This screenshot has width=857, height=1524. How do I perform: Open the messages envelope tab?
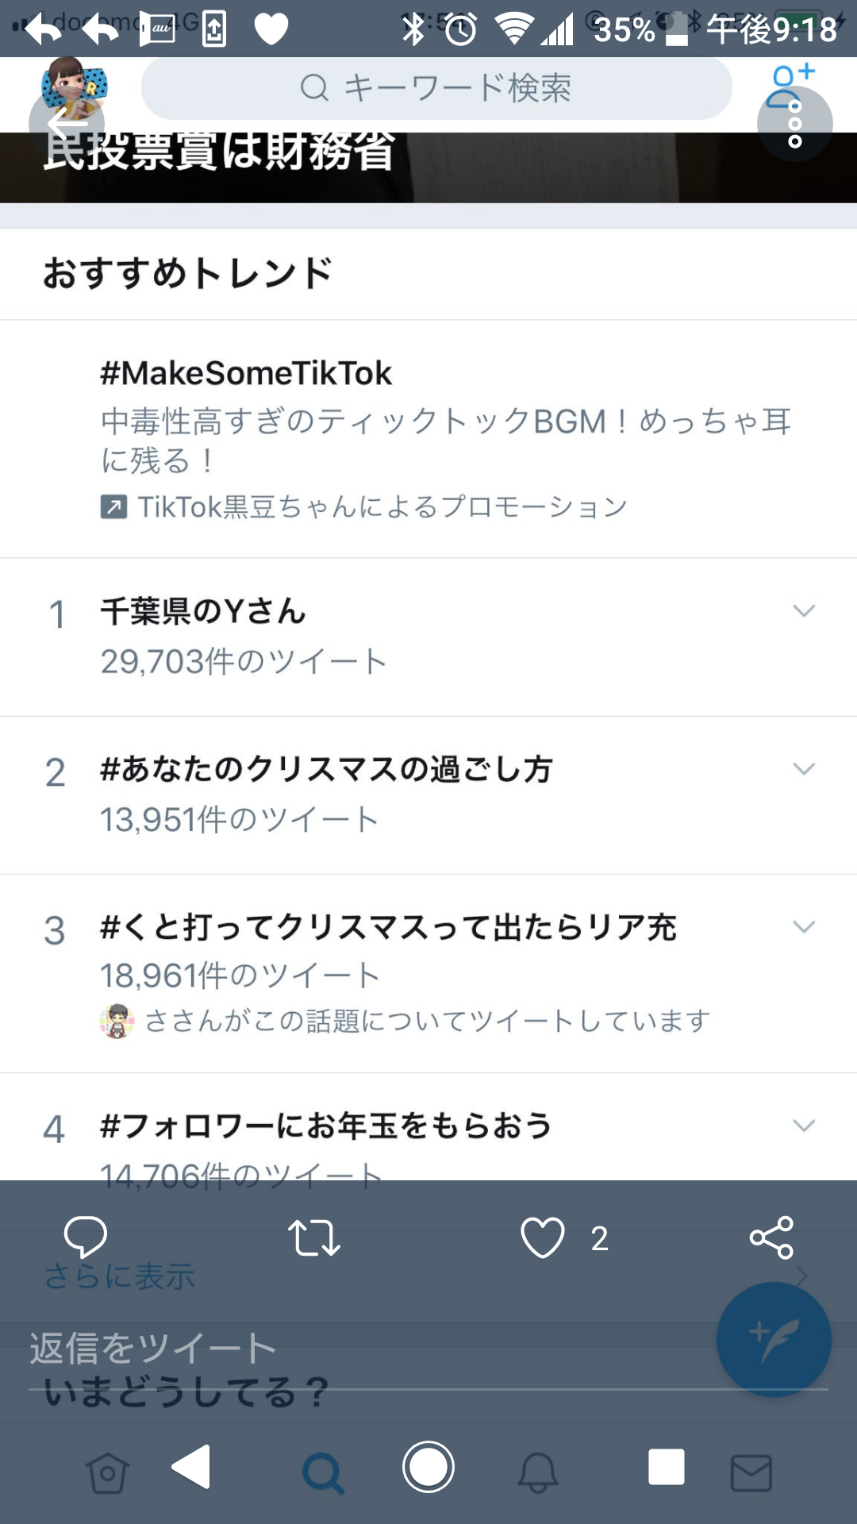click(x=751, y=1473)
